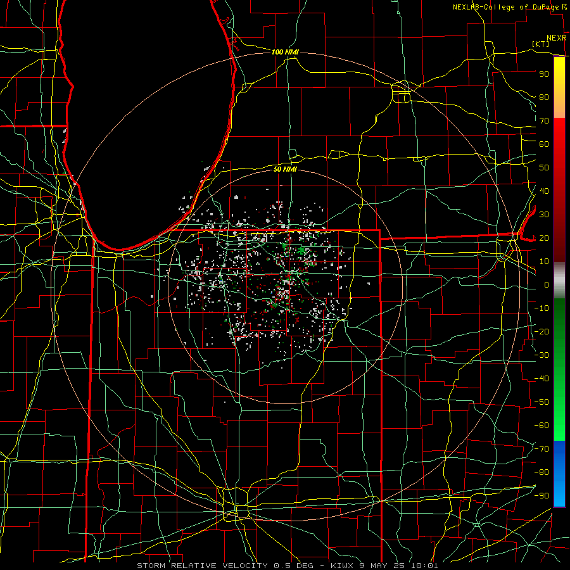The image size is (570, 570).
Task: Click the -40 value on the scale
Action: point(542,379)
